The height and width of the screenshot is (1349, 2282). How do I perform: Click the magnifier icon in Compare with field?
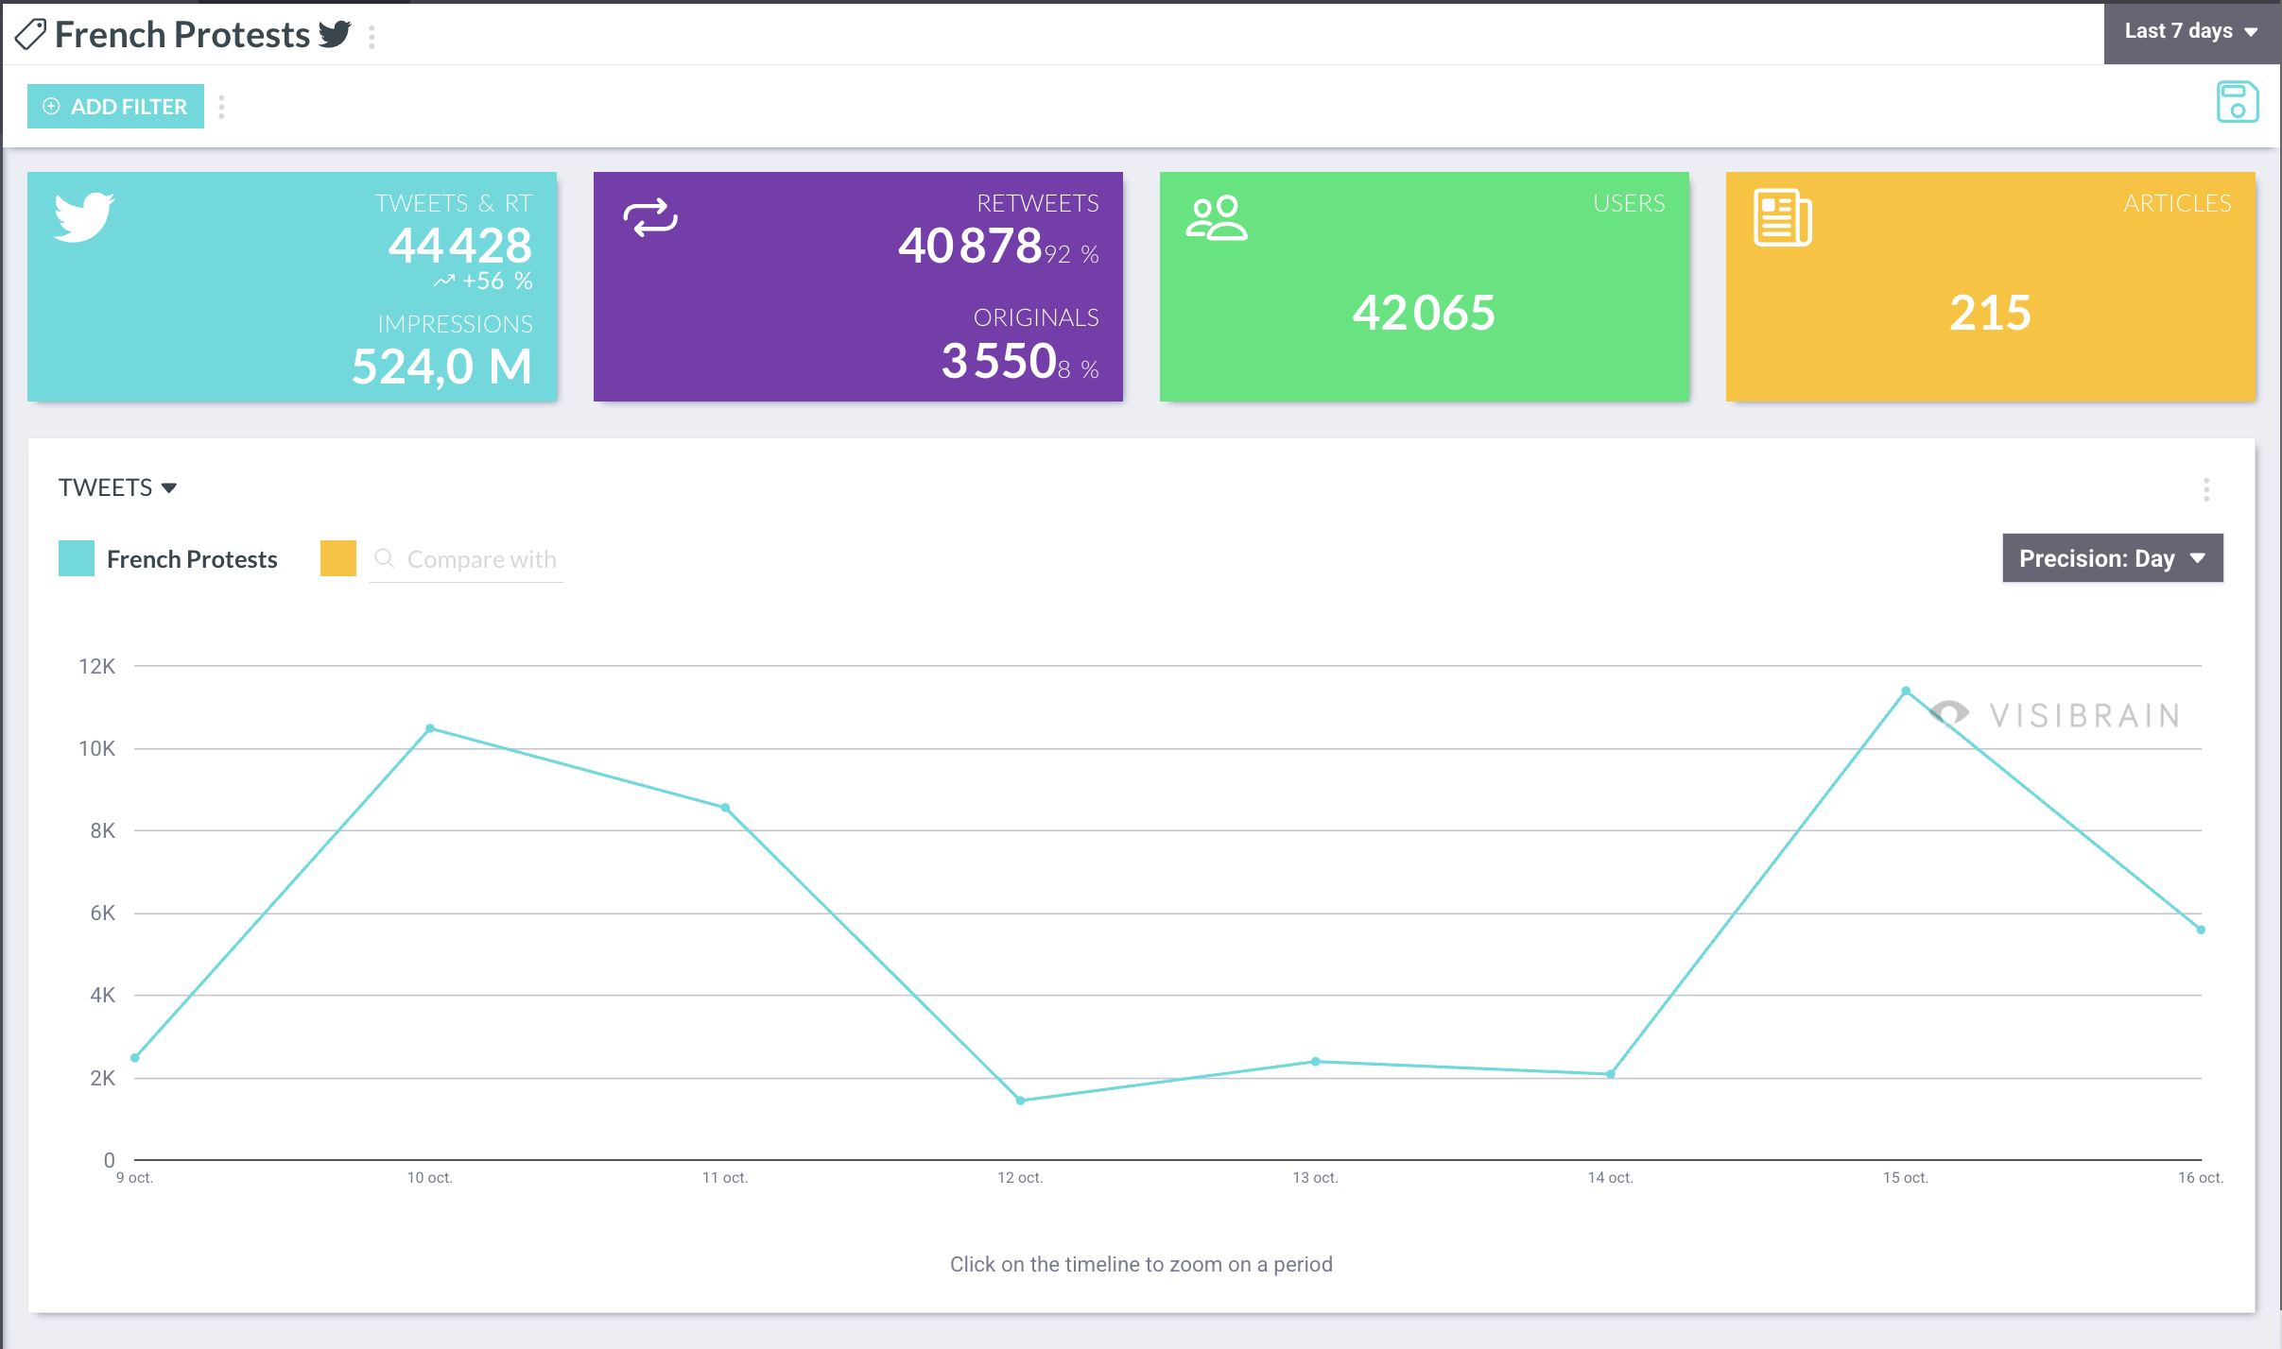384,558
